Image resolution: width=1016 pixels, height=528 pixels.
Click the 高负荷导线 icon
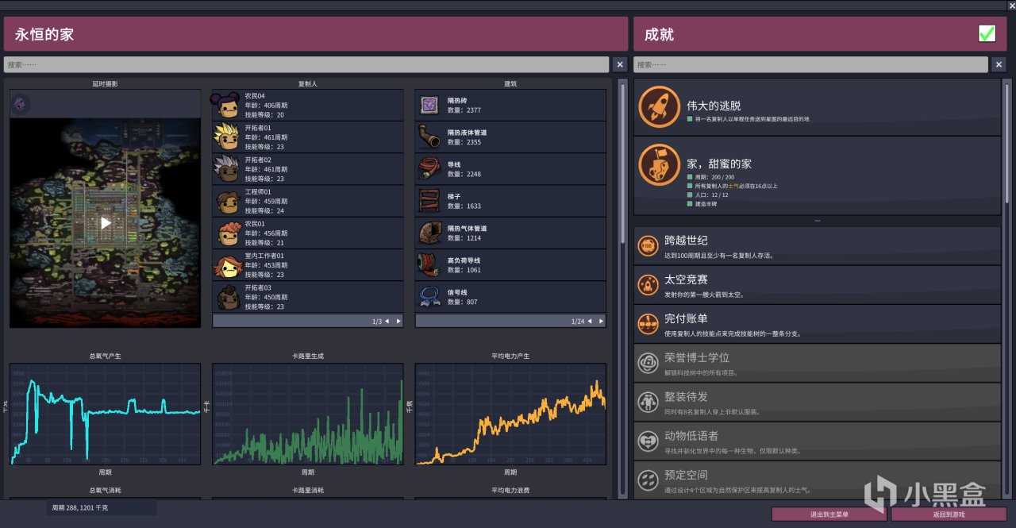[429, 264]
